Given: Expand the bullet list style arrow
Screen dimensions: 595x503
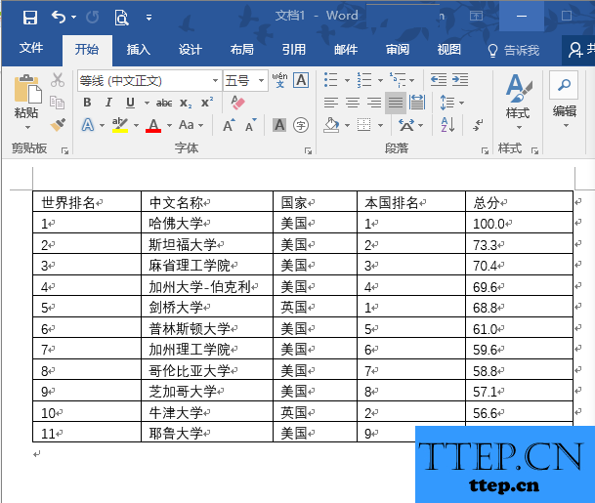Looking at the screenshot, I should click(347, 80).
